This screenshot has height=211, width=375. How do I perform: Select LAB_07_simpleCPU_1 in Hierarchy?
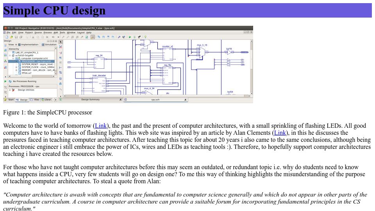point(27,53)
